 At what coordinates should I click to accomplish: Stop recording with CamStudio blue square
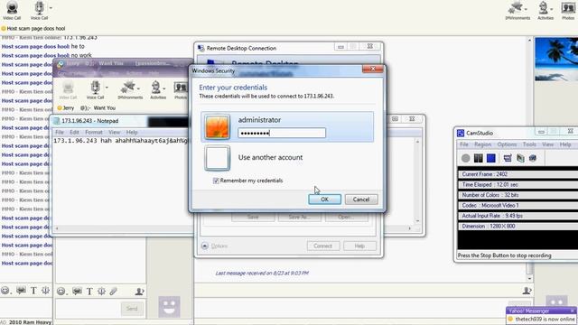point(491,158)
